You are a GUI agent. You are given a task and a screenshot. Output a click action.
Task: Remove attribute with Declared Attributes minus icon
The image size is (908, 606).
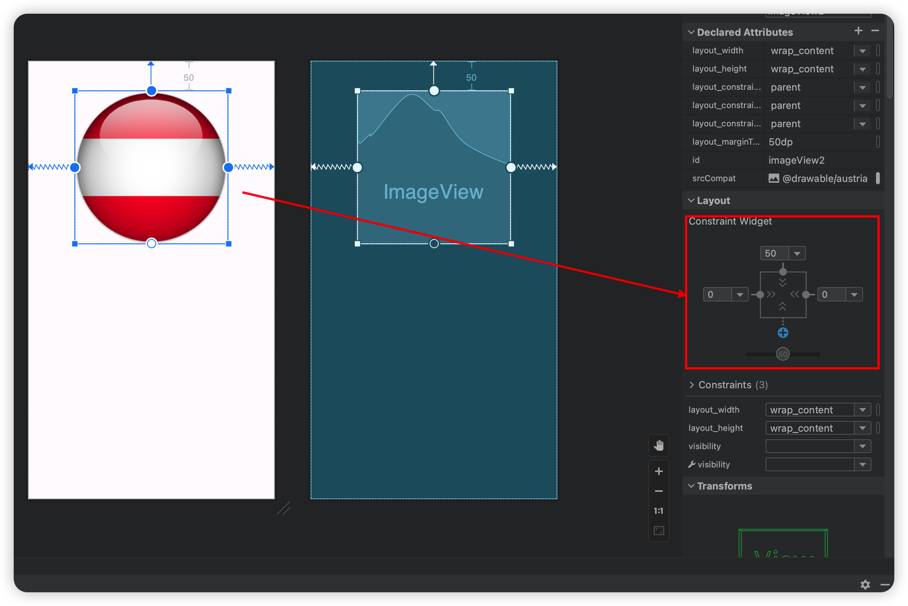point(875,31)
